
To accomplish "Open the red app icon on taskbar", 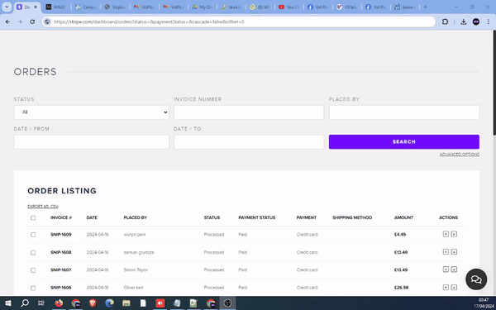I will tap(160, 303).
